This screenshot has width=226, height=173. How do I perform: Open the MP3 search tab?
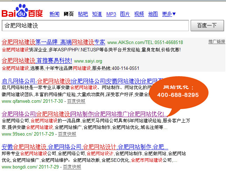[111, 14]
